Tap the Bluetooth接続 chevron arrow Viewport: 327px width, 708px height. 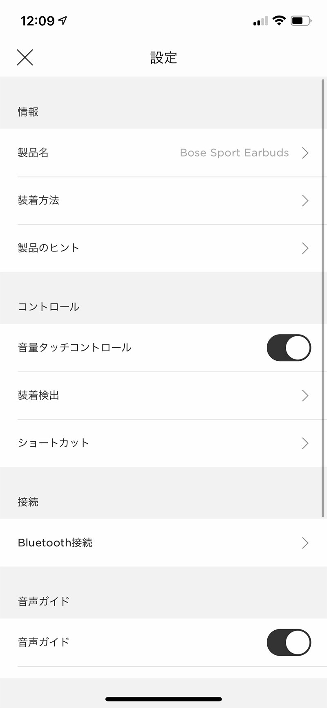[x=305, y=543]
